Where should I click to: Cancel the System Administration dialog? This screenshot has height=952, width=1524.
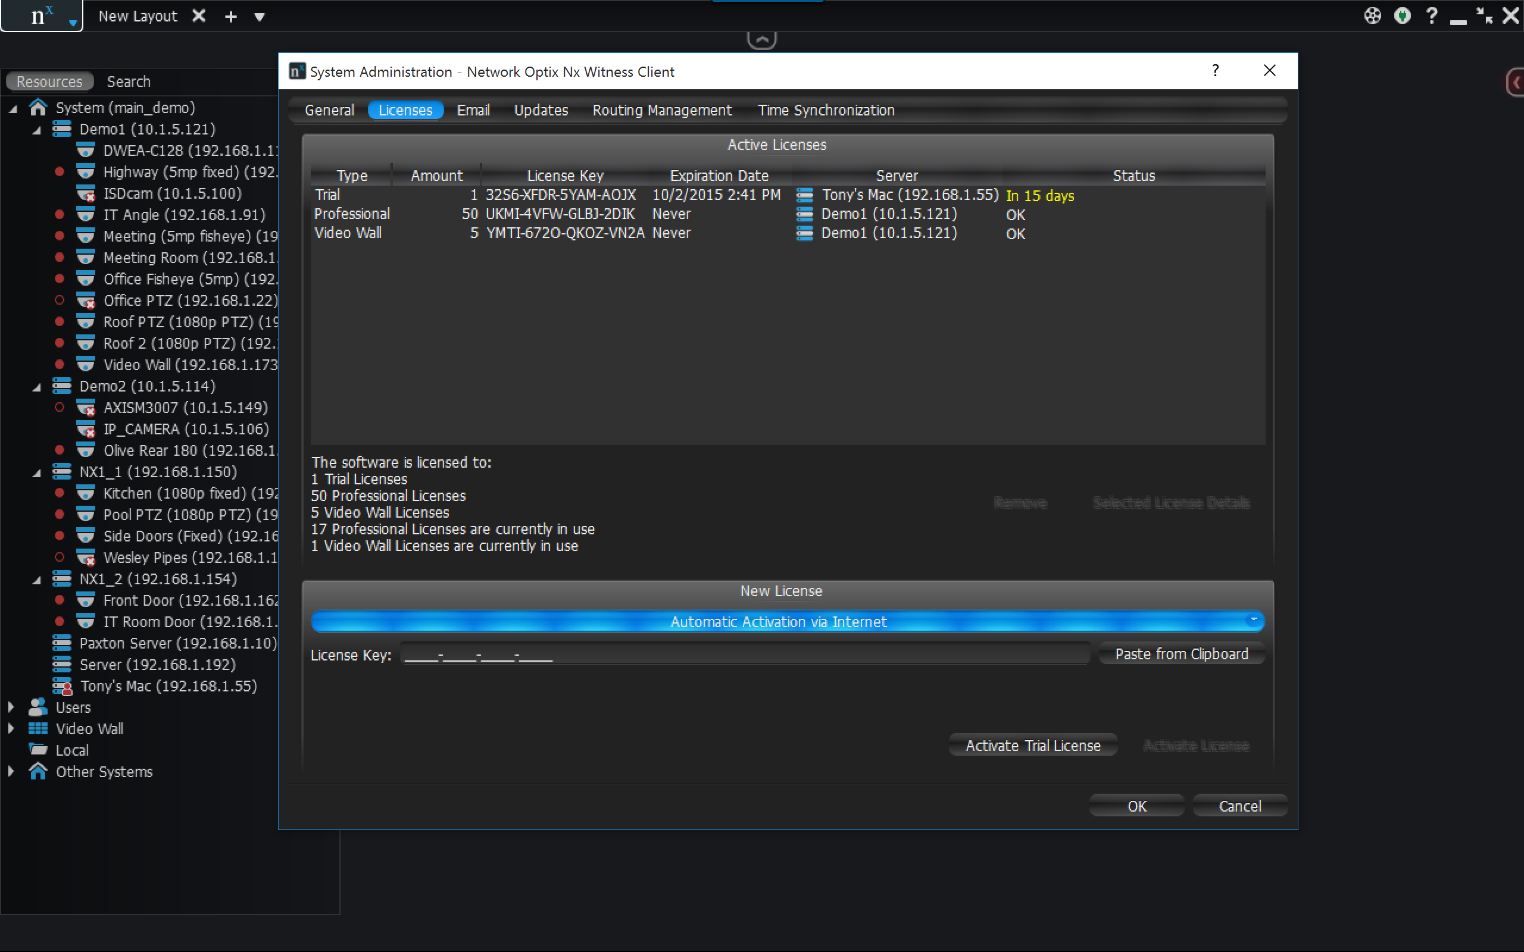click(x=1239, y=806)
